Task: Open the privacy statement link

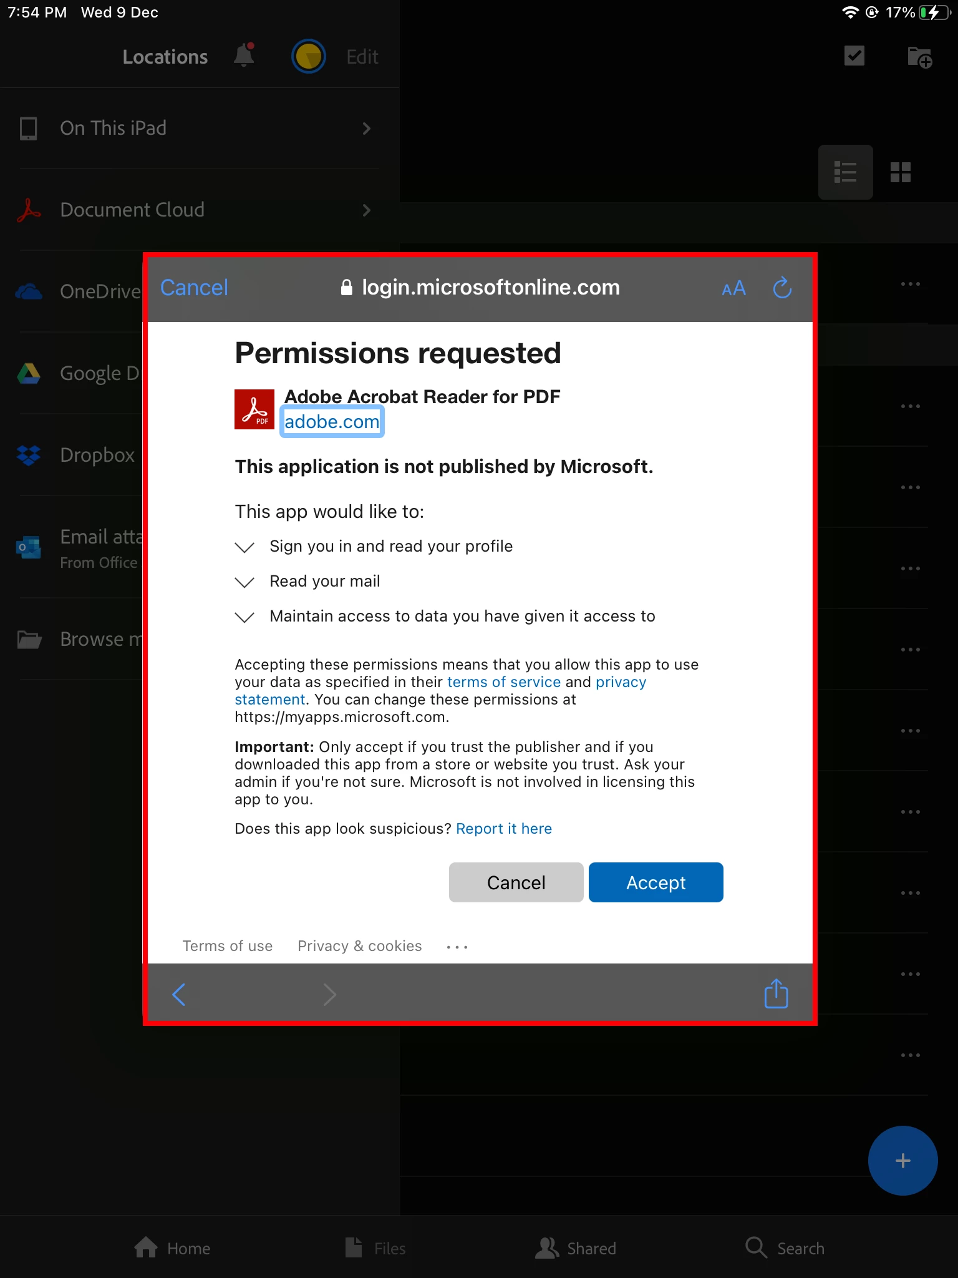Action: click(x=440, y=691)
